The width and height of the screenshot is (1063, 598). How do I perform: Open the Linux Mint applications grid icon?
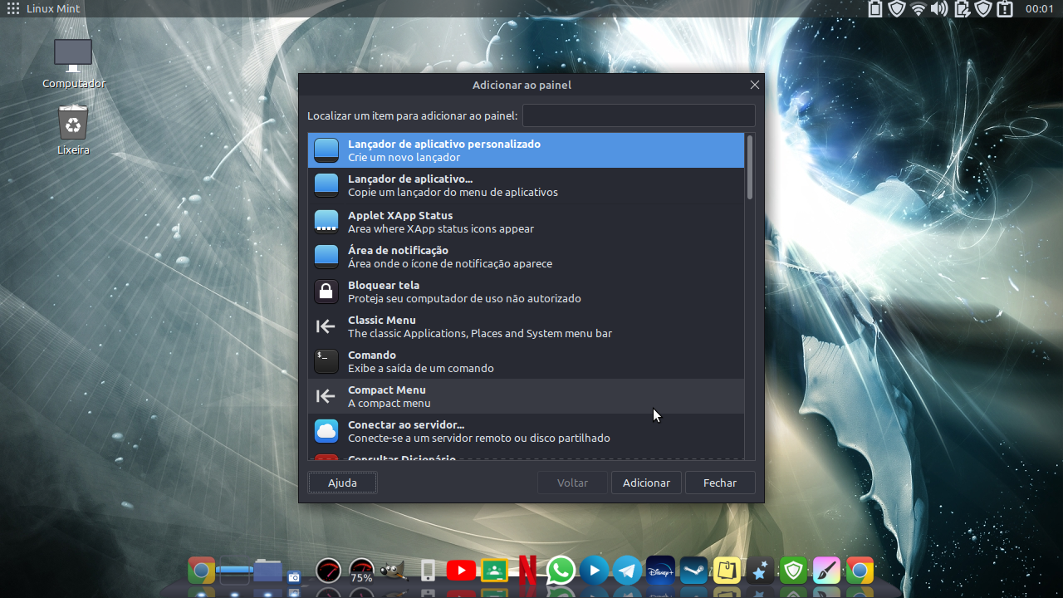pos(13,9)
